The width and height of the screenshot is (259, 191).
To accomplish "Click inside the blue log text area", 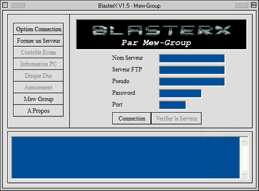I will (125, 157).
